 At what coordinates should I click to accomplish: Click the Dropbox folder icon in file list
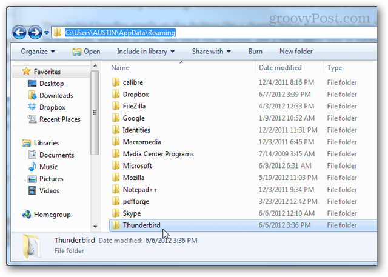coord(116,94)
